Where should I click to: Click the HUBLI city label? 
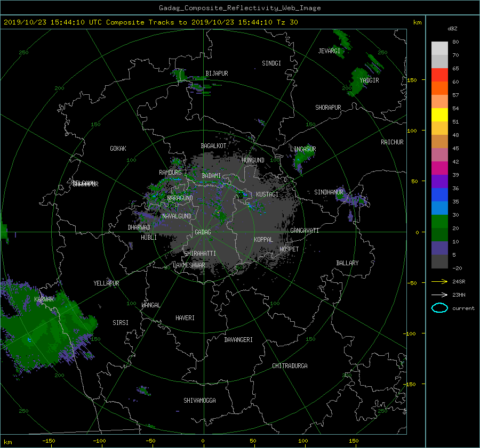(x=149, y=238)
